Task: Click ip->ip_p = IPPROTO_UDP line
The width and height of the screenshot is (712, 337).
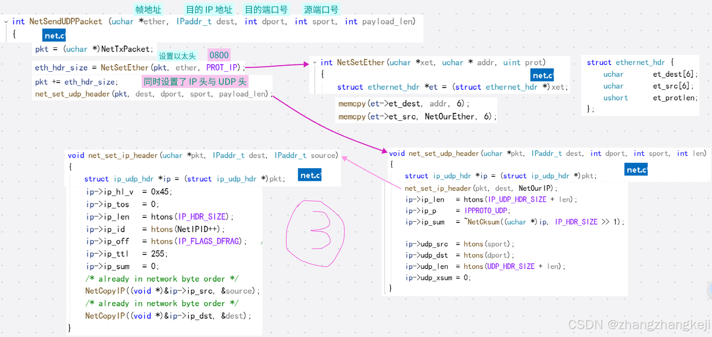Action: pyautogui.click(x=458, y=211)
